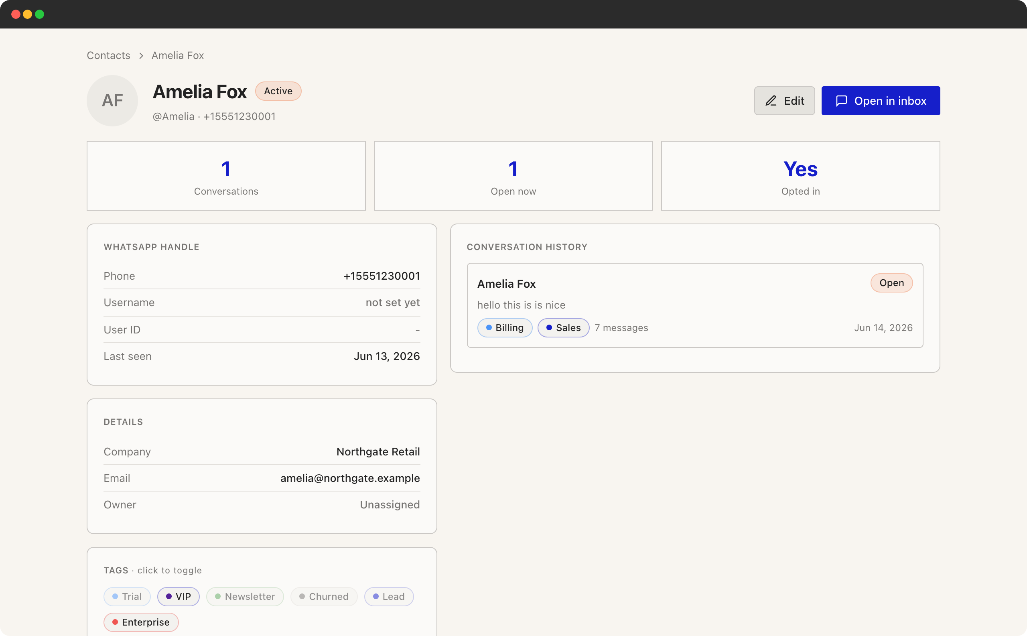
Task: Click the Sales label chip
Action: [563, 328]
